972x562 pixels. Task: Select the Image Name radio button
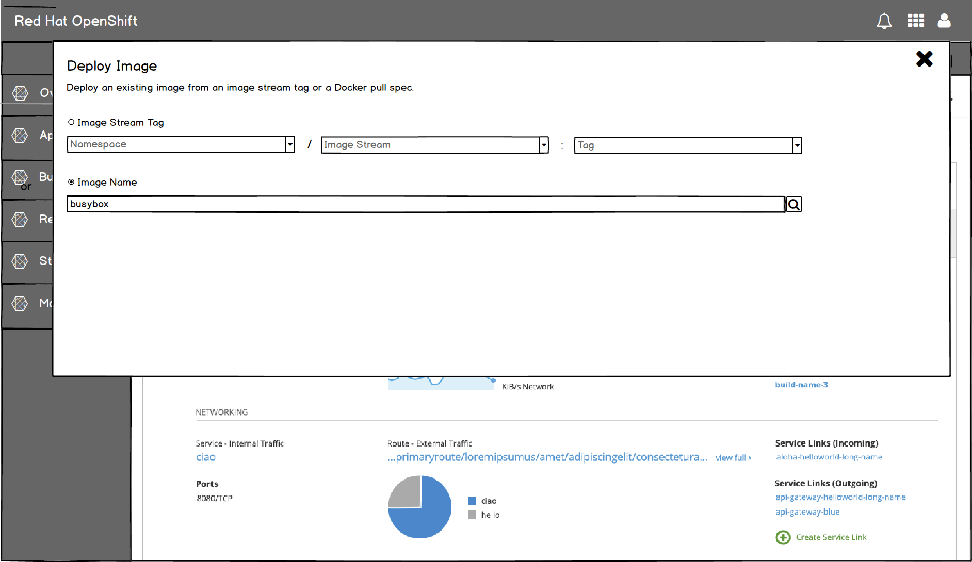pyautogui.click(x=71, y=182)
